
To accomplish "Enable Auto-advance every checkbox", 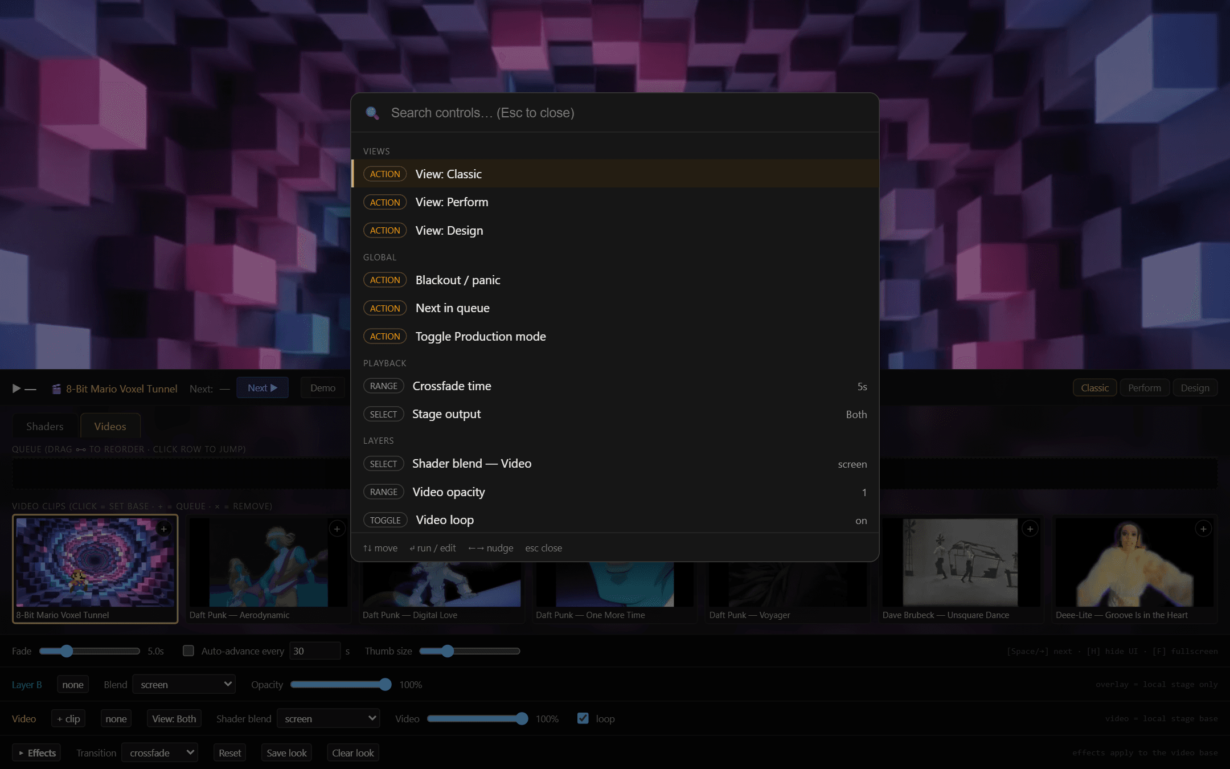I will (x=188, y=651).
